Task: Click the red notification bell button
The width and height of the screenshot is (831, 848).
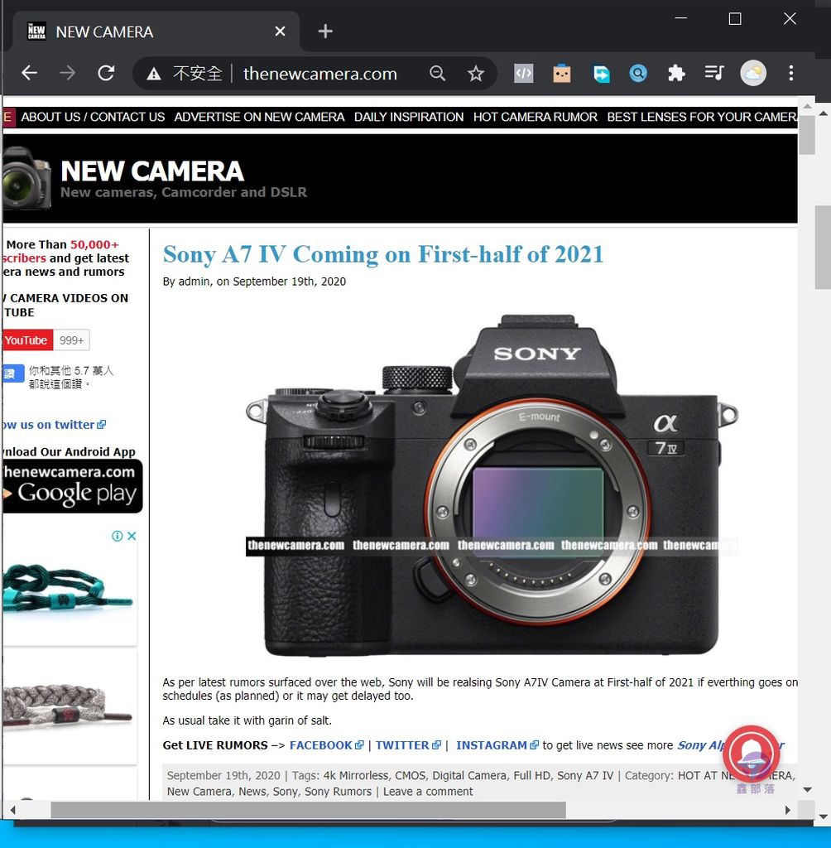Action: pos(751,754)
